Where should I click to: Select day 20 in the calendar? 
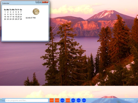click(x=18, y=17)
